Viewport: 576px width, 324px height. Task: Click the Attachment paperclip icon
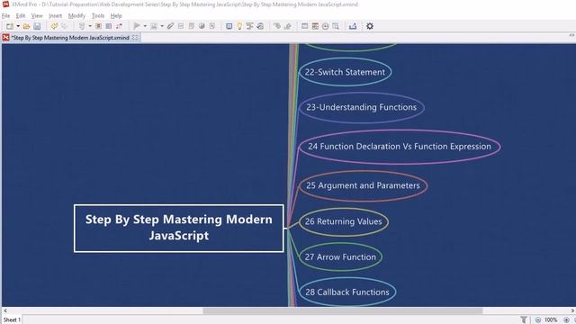tap(170, 26)
